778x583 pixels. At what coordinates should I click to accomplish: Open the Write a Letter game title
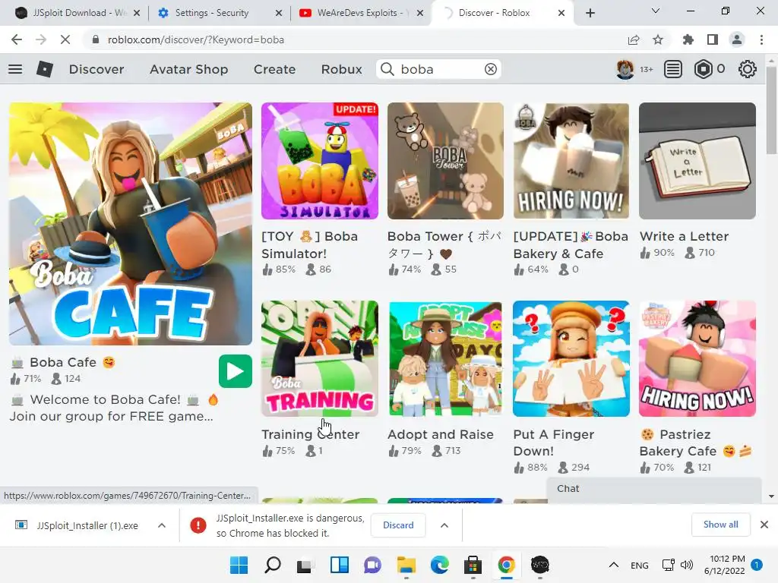point(685,237)
